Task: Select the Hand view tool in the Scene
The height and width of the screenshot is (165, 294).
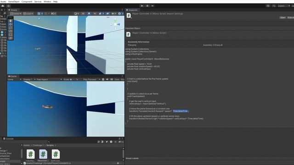Action: click(x=11, y=21)
